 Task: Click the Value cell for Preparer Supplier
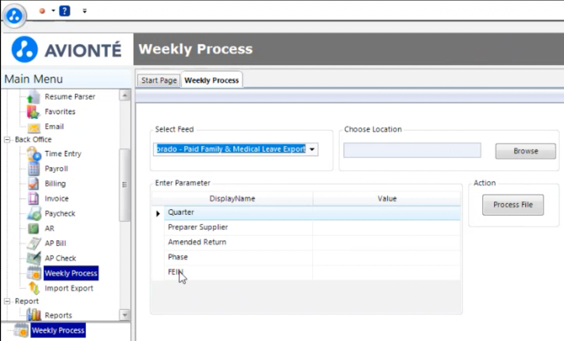pyautogui.click(x=387, y=227)
